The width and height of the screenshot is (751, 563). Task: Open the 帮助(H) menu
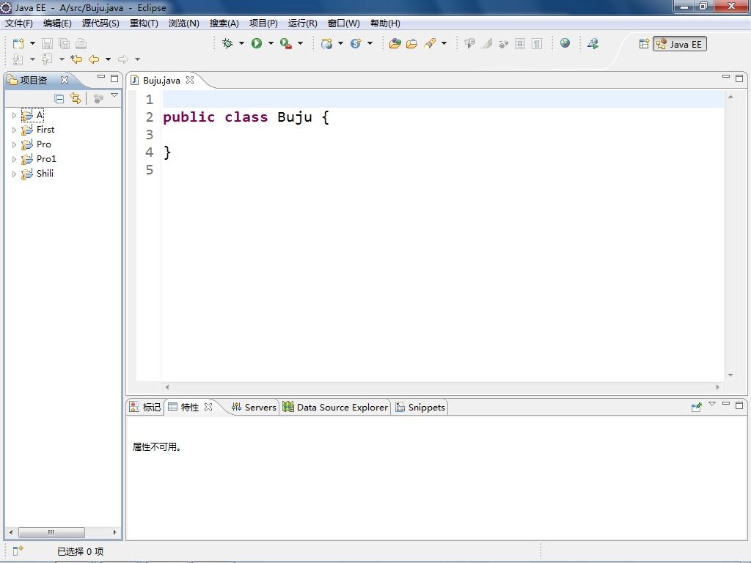click(x=385, y=23)
